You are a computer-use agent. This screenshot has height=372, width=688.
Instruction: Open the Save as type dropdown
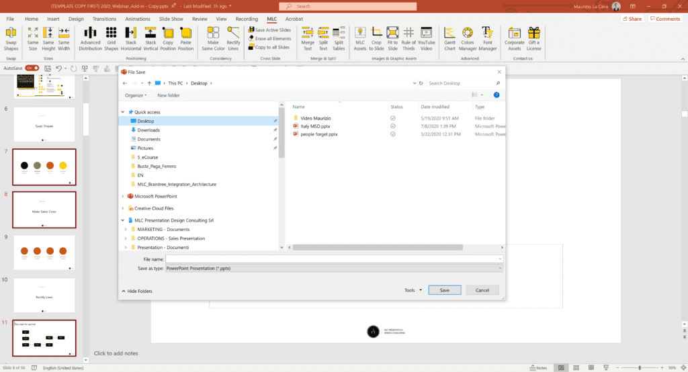(x=334, y=269)
